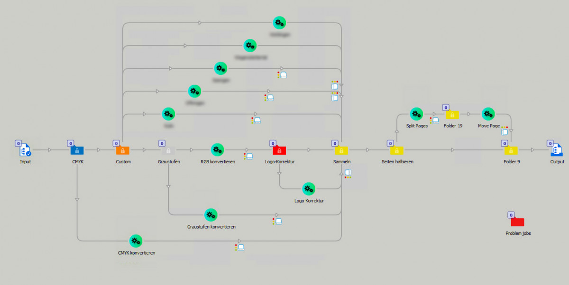Select the Output flow element icon
Viewport: 569px width, 285px height.
tap(556, 150)
